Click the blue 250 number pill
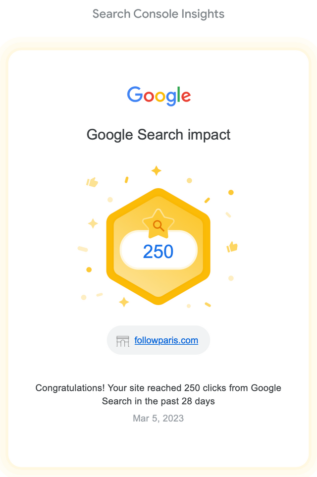Image resolution: width=317 pixels, height=477 pixels. point(158,251)
